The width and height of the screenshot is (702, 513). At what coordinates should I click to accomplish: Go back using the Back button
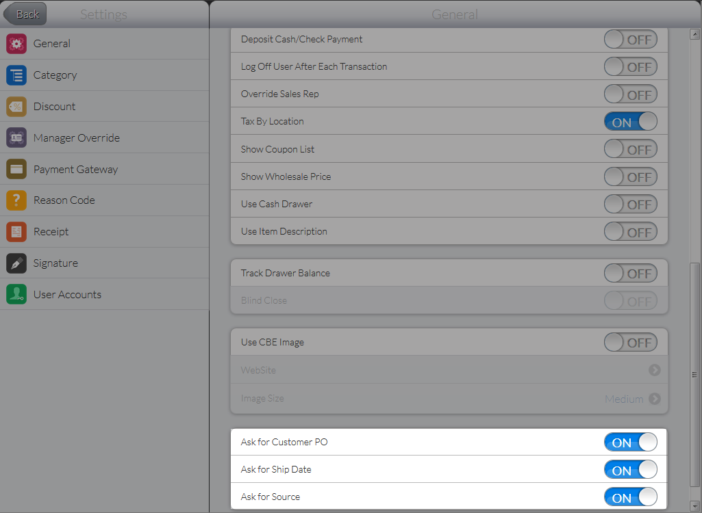click(25, 14)
